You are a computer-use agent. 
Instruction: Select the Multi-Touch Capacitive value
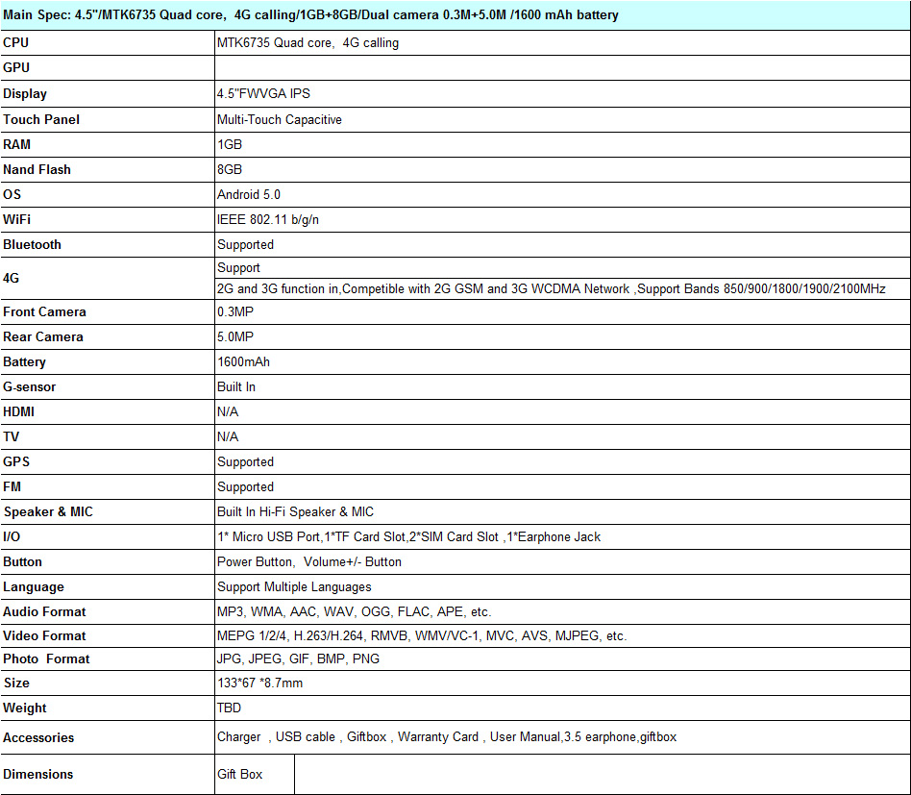(x=562, y=120)
